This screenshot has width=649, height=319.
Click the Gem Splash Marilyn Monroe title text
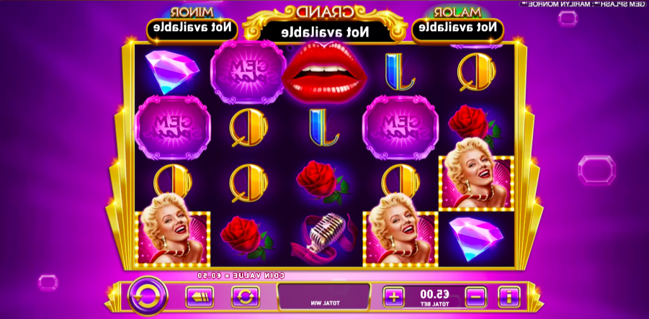(x=583, y=4)
